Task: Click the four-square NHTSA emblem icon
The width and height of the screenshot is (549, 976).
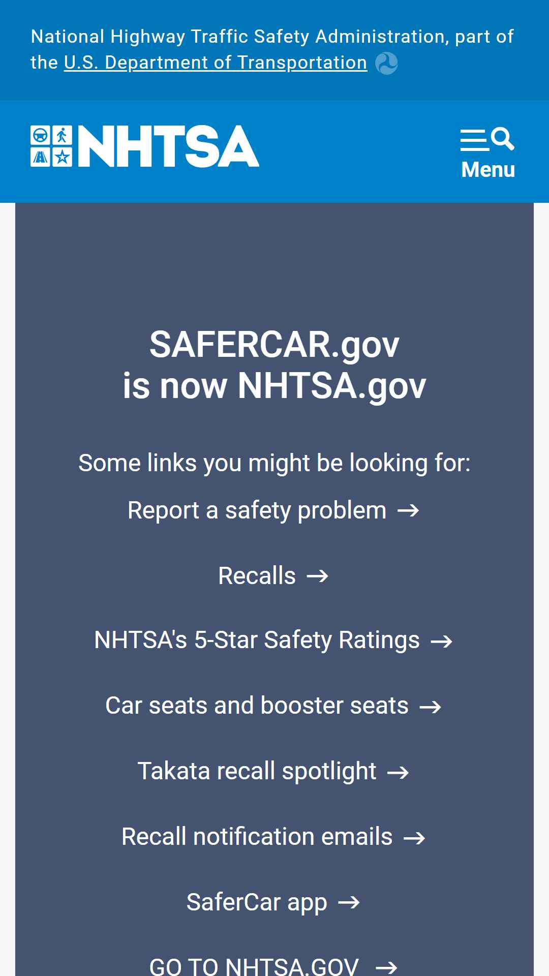Action: point(51,146)
